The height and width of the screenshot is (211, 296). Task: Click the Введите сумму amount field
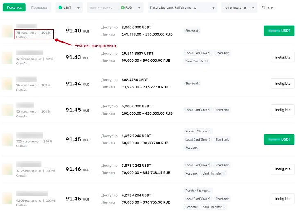click(x=102, y=7)
